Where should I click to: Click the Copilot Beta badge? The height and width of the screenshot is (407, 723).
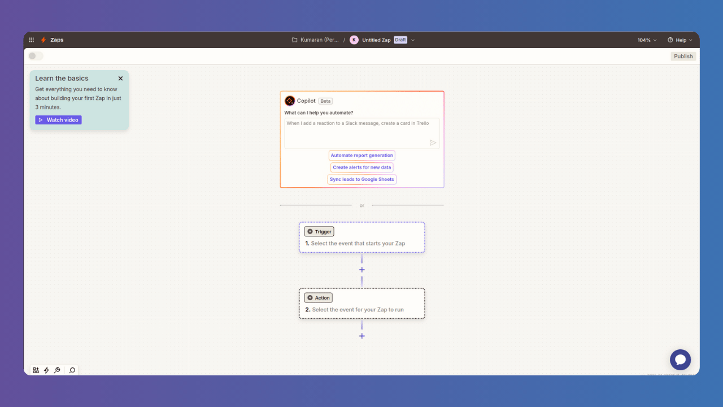click(325, 101)
